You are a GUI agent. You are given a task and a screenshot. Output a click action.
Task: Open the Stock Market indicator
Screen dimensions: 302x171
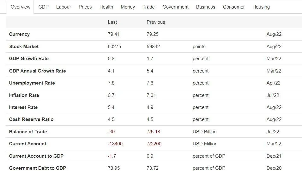(x=24, y=47)
